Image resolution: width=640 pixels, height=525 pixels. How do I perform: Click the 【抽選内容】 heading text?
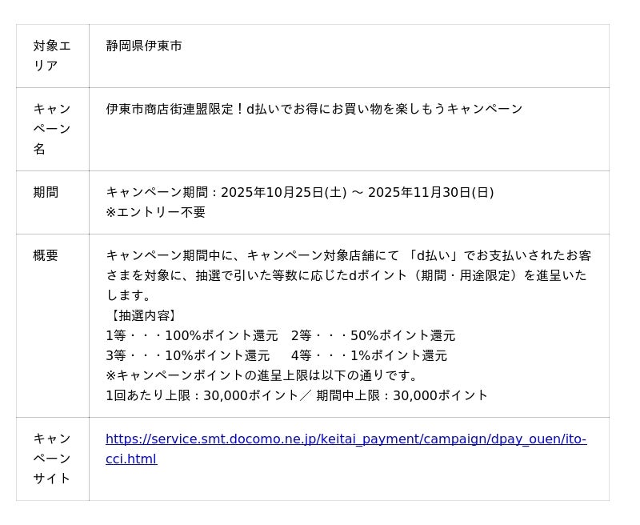click(x=142, y=315)
